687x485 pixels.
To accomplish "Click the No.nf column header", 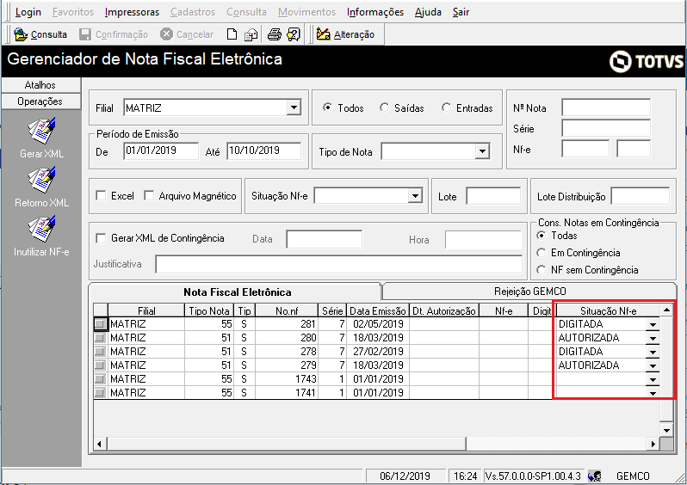I will click(x=287, y=310).
